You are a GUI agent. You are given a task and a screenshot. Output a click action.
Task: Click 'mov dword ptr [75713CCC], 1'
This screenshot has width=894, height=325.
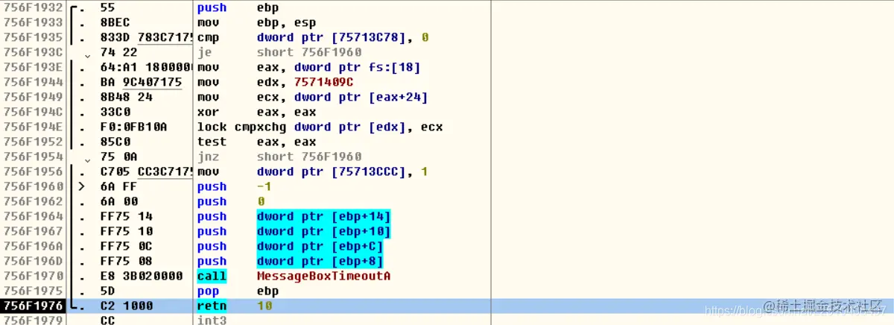click(x=313, y=171)
